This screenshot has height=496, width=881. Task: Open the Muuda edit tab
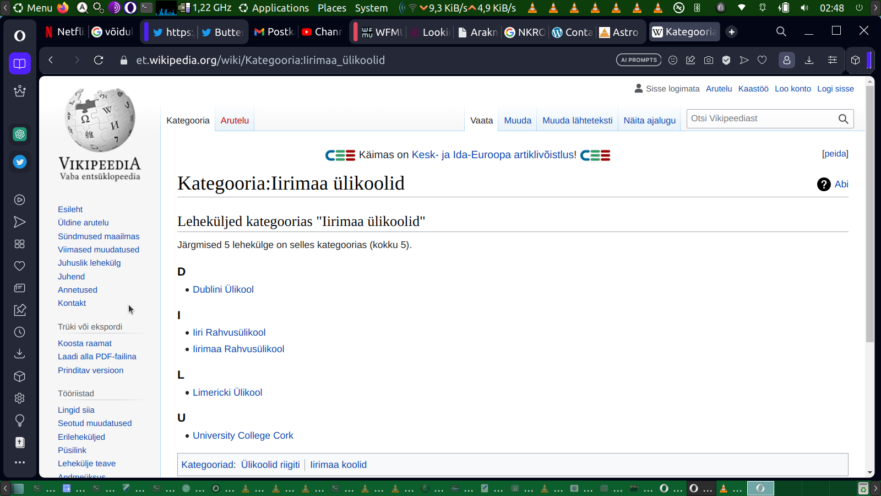point(518,121)
